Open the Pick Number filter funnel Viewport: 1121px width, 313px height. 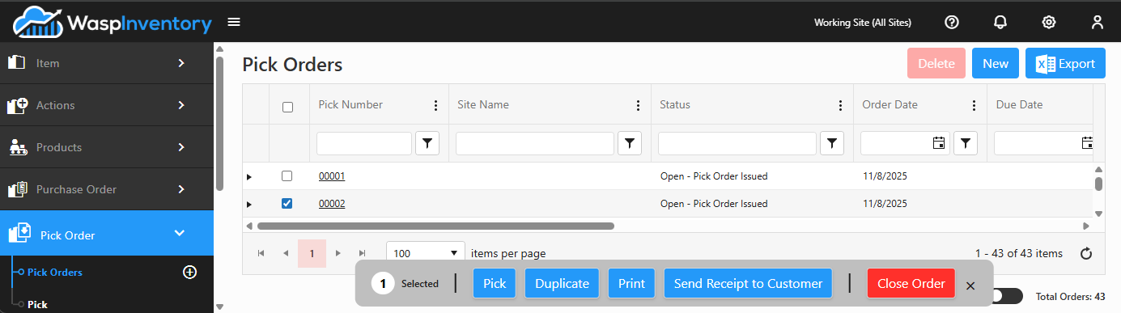[427, 144]
